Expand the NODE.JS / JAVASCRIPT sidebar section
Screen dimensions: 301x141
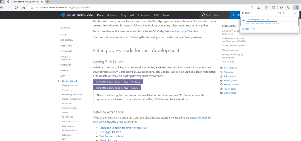point(65,58)
